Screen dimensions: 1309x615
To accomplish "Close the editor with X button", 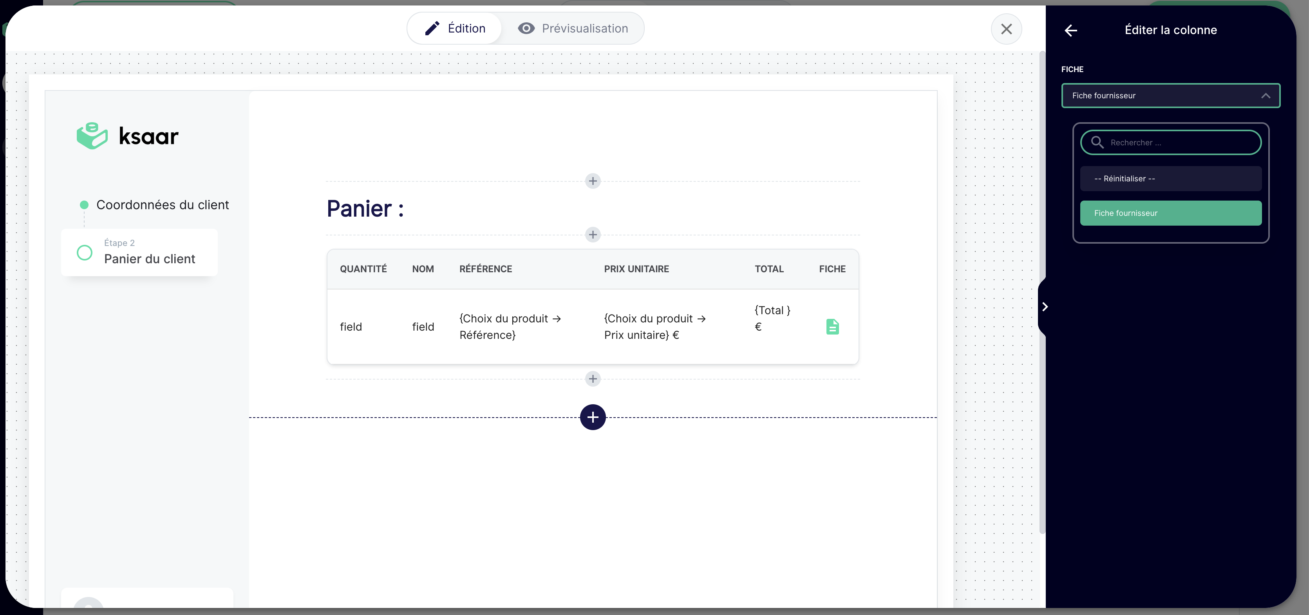I will click(1006, 29).
